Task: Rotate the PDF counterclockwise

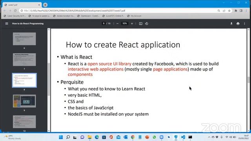Action: tap(146, 23)
